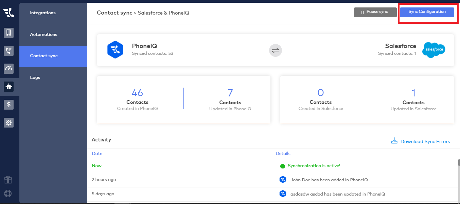
Task: Select the integrations puzzle piece icon
Action: tap(9, 87)
